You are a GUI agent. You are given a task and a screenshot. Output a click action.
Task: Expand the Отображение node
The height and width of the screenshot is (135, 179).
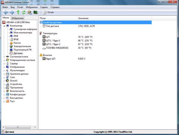(x=4, y=67)
